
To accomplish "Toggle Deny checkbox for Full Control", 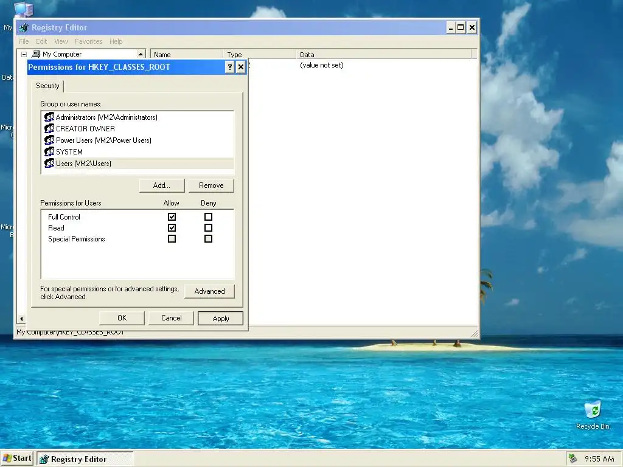I will pyautogui.click(x=208, y=217).
